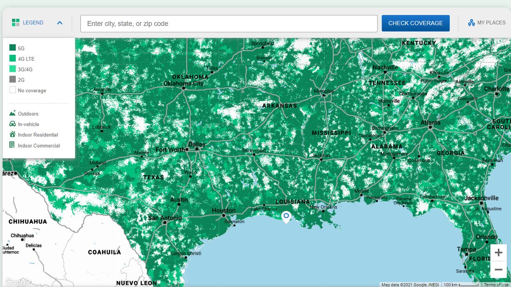Click the 'Outdoors' legend text
This screenshot has width=511, height=287.
click(x=28, y=114)
